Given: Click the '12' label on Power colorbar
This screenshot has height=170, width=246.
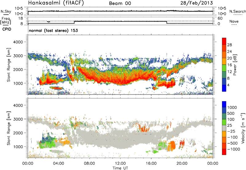Looking at the screenshot, I should 229,72.
